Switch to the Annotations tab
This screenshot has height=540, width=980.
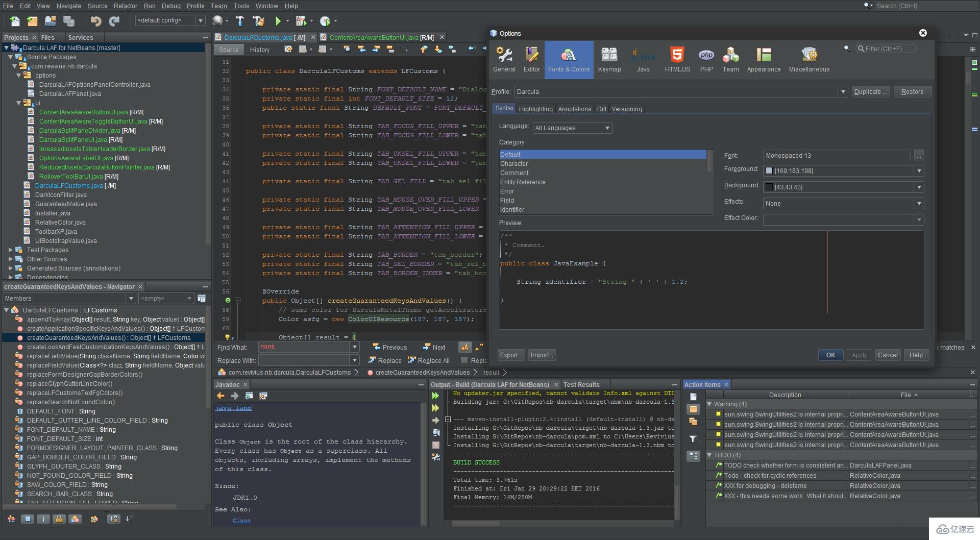click(x=574, y=109)
